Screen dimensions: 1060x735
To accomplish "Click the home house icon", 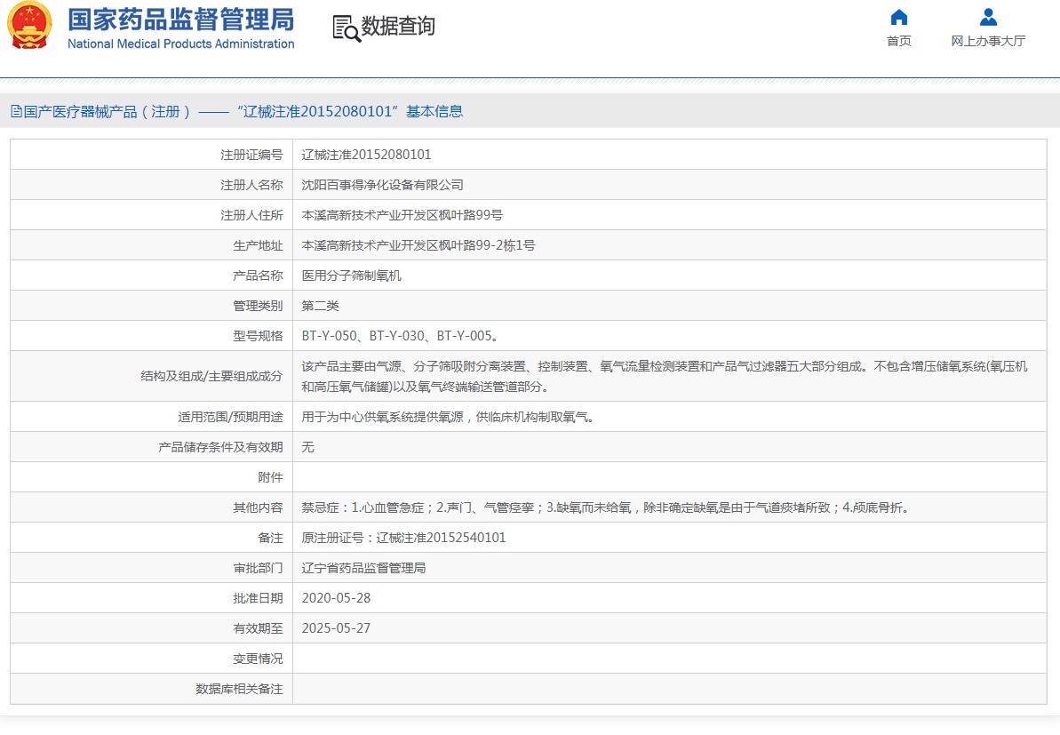I will pyautogui.click(x=898, y=18).
